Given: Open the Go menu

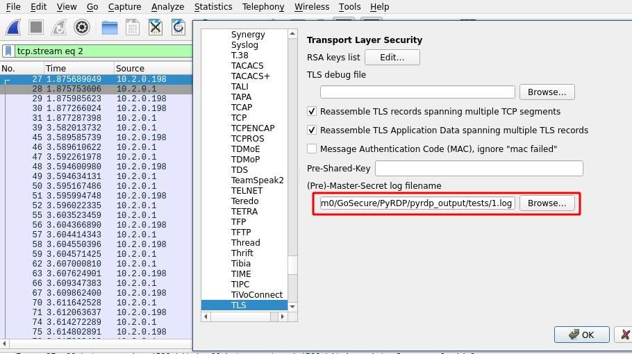Looking at the screenshot, I should coord(92,7).
